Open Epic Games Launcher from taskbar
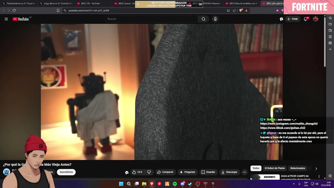 point(213,184)
